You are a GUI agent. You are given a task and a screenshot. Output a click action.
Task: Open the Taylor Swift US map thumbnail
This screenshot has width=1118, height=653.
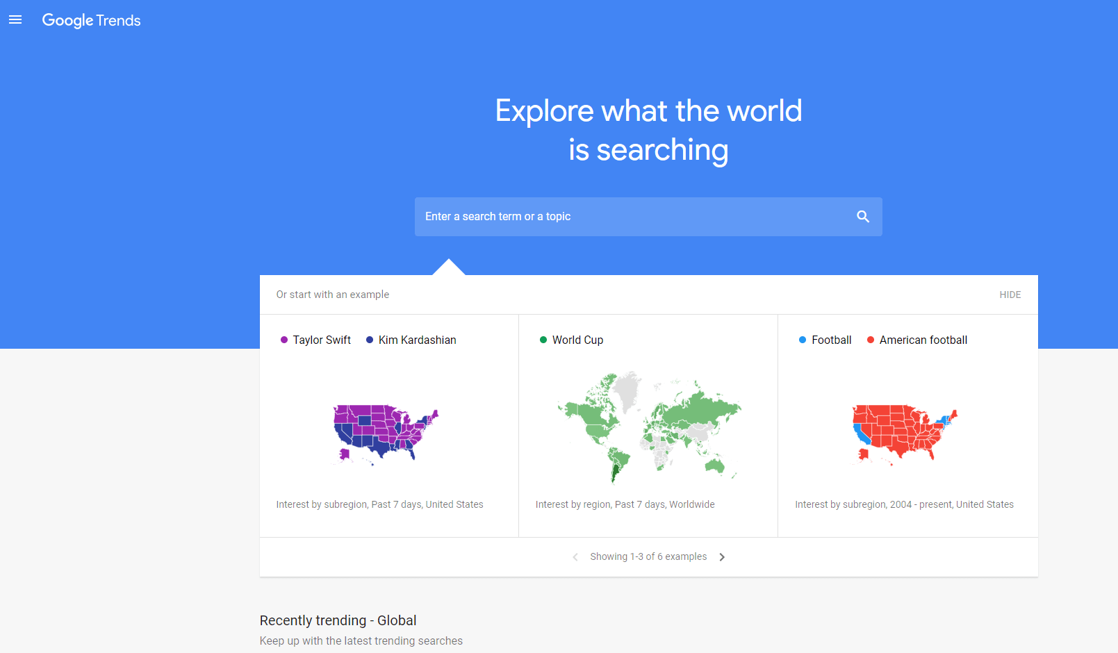click(386, 435)
